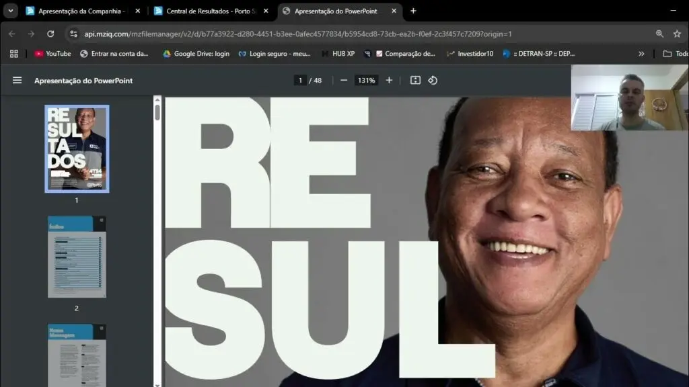Open the Entrar na conta da... bookmark
This screenshot has width=689, height=387.
[x=114, y=54]
